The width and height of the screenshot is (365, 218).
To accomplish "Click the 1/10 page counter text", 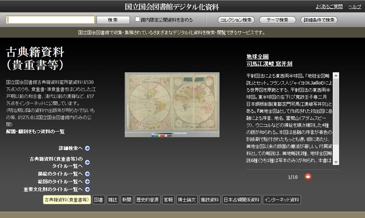I will [293, 177].
